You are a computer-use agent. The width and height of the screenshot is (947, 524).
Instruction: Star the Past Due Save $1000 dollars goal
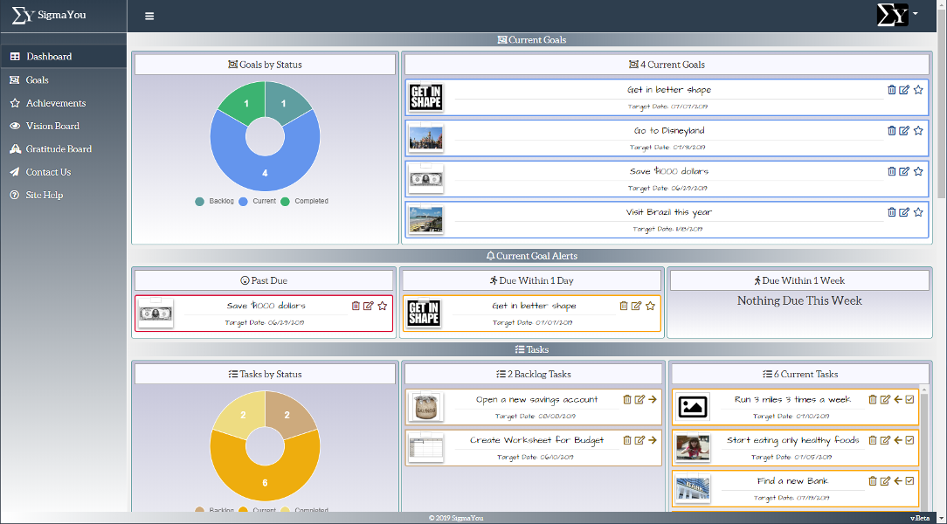383,306
